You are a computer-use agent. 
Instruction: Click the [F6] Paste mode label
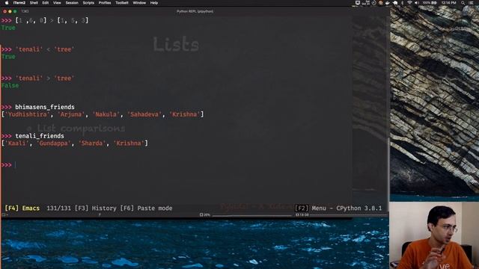(146, 208)
